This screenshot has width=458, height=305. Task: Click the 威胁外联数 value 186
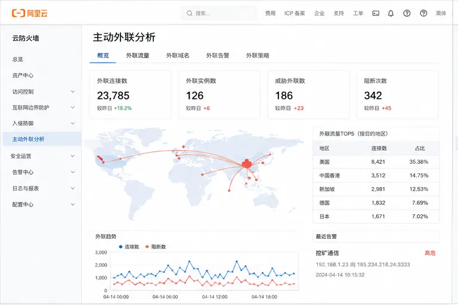(284, 95)
